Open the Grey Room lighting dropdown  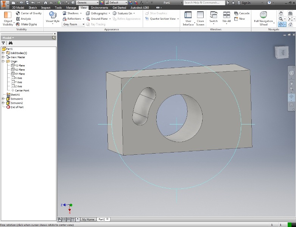tap(84, 24)
